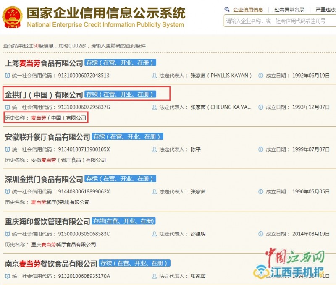Image resolution: width=336 pixels, height=285 pixels.
Task: Focus the enterprise name search field
Action: pyautogui.click(x=280, y=21)
